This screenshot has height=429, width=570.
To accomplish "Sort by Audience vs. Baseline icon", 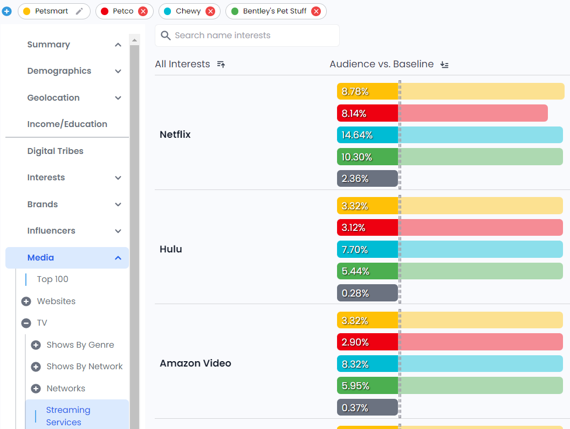I will click(x=444, y=65).
